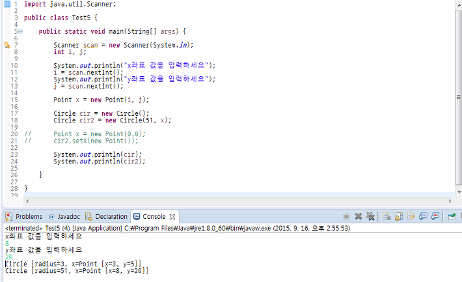Collapse the main method fold marker on line 5
The width and height of the screenshot is (462, 282).
point(20,31)
